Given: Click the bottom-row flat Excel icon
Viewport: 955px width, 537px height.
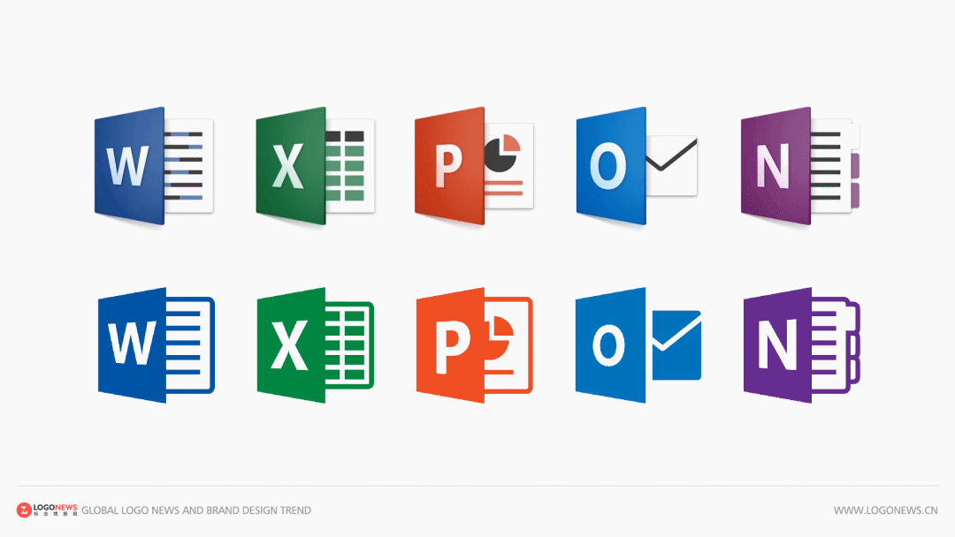Looking at the screenshot, I should click(x=316, y=345).
